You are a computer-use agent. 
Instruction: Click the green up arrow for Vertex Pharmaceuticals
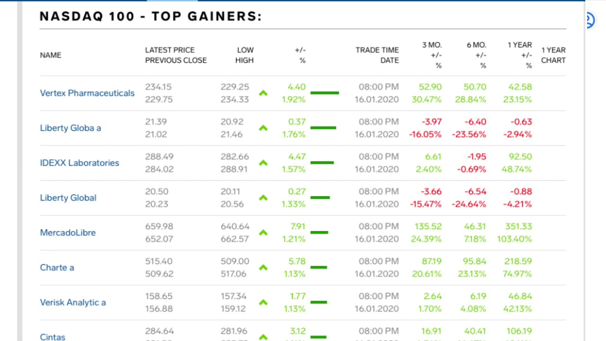[263, 93]
